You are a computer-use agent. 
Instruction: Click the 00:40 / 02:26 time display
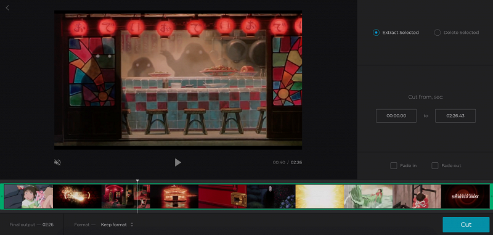tap(287, 162)
